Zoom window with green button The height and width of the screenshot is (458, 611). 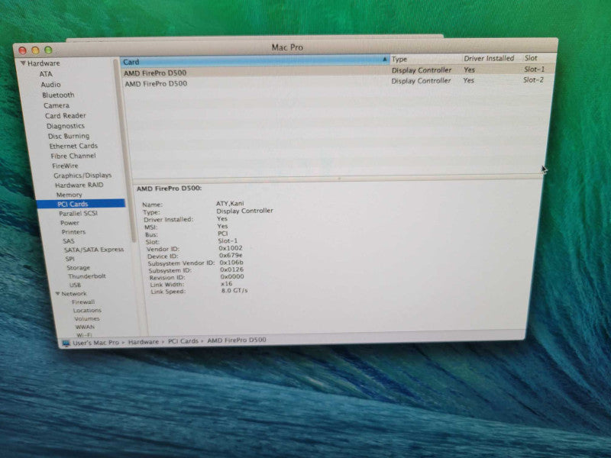[48, 50]
